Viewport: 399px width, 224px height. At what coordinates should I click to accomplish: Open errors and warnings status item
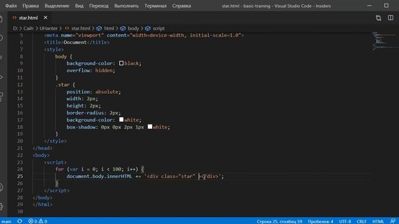(37, 222)
